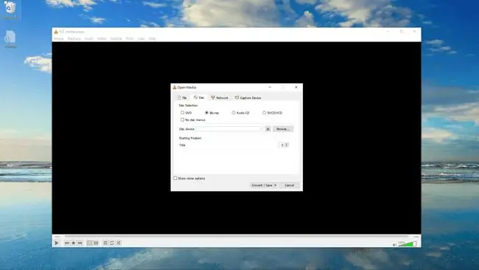The width and height of the screenshot is (479, 270).
Task: Toggle the loop mode icon
Action: (x=112, y=243)
